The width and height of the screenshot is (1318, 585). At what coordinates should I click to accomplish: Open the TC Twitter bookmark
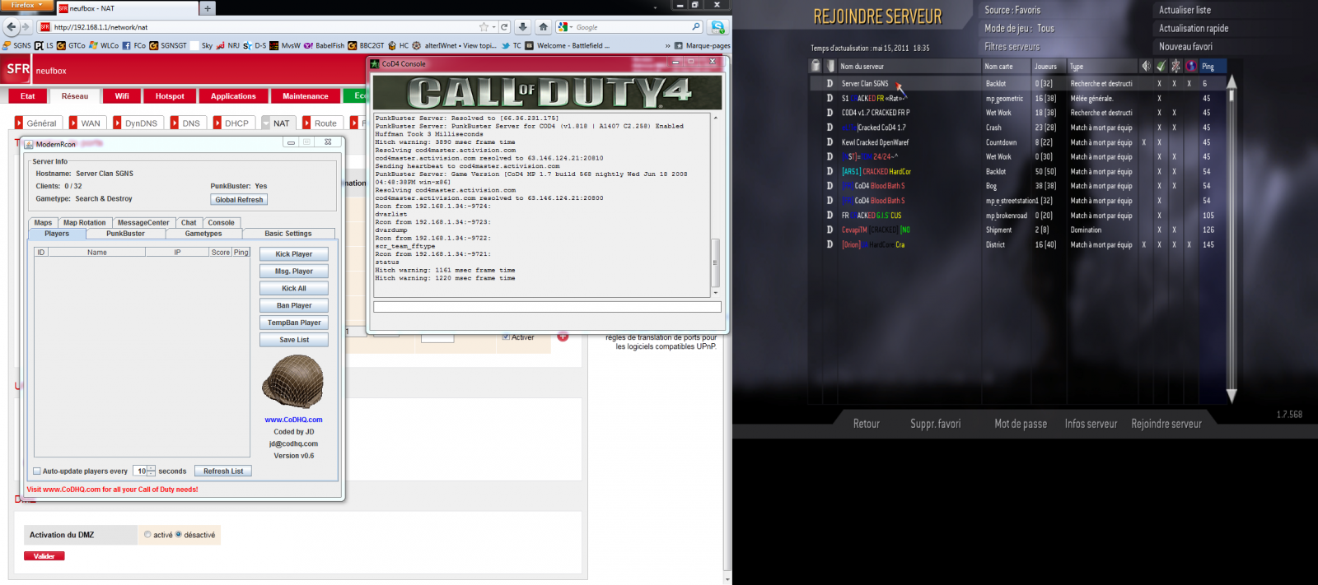[x=512, y=46]
